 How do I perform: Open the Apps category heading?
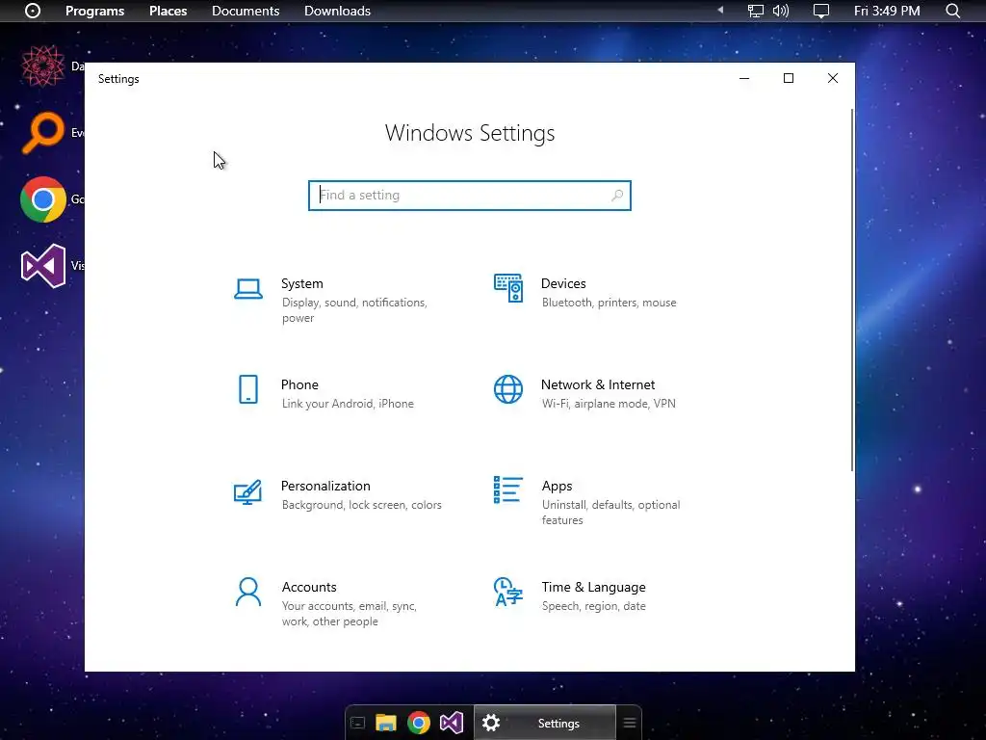tap(558, 487)
